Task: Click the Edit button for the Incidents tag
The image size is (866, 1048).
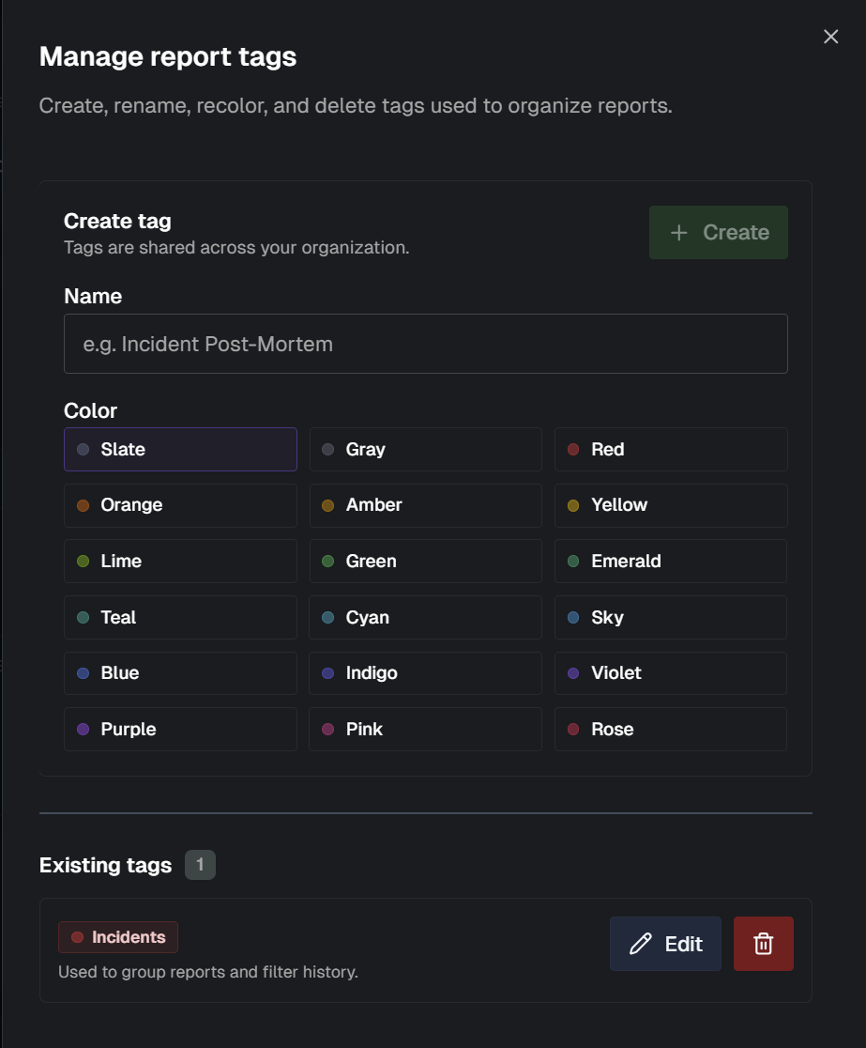Action: coord(665,943)
